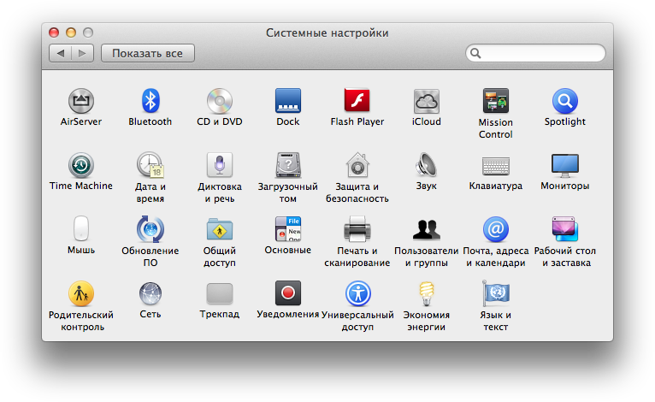Viewport: 655px width, 402px height.
Task: Close the Системные настройки window
Action: pyautogui.click(x=54, y=33)
